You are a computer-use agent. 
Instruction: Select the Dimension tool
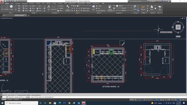[x=54, y=7]
